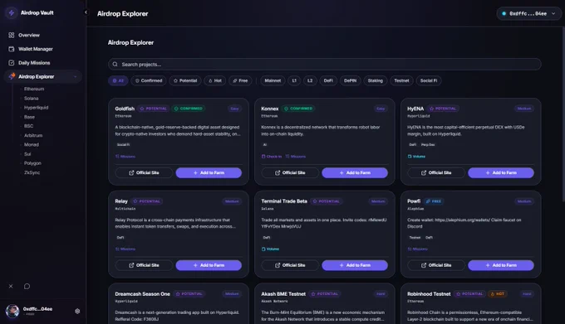Open the wallet address dropdown in the header

coord(528,13)
